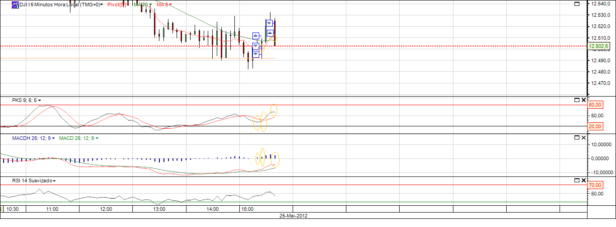Viewport: 616px width, 227px height.
Task: Click the 15:00 time axis label
Action: point(247,209)
